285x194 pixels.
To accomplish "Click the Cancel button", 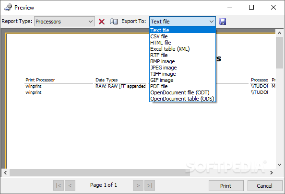I will click(x=265, y=186).
